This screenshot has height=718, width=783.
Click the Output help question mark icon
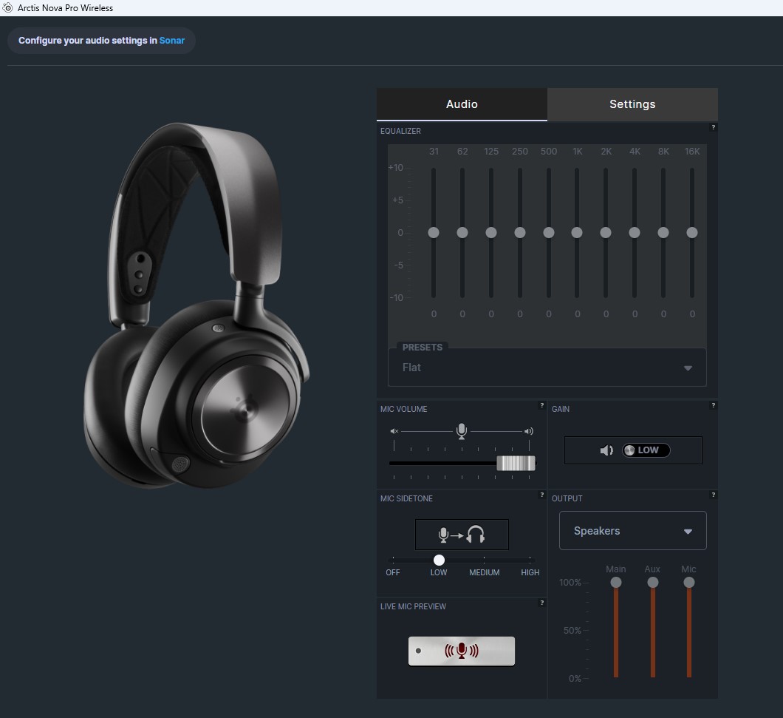713,495
